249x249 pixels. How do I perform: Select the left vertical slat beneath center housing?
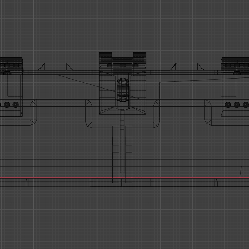click(116, 154)
